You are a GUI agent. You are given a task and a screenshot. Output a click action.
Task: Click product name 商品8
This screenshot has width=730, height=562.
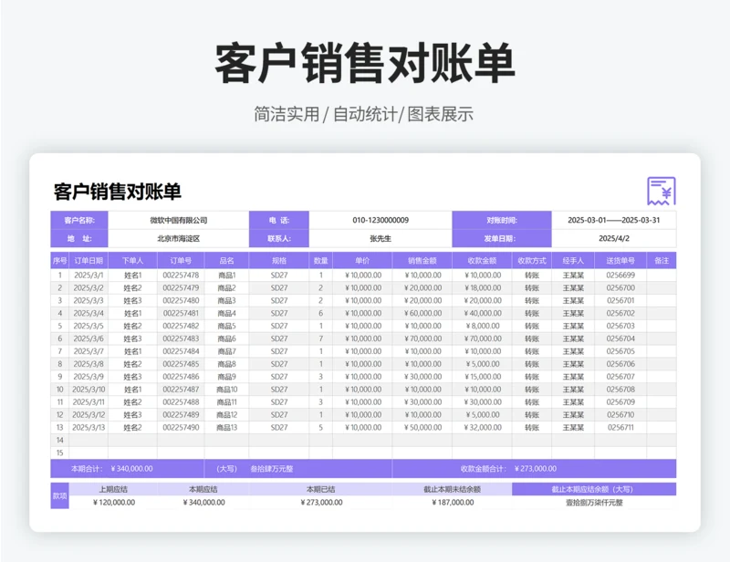(x=226, y=364)
